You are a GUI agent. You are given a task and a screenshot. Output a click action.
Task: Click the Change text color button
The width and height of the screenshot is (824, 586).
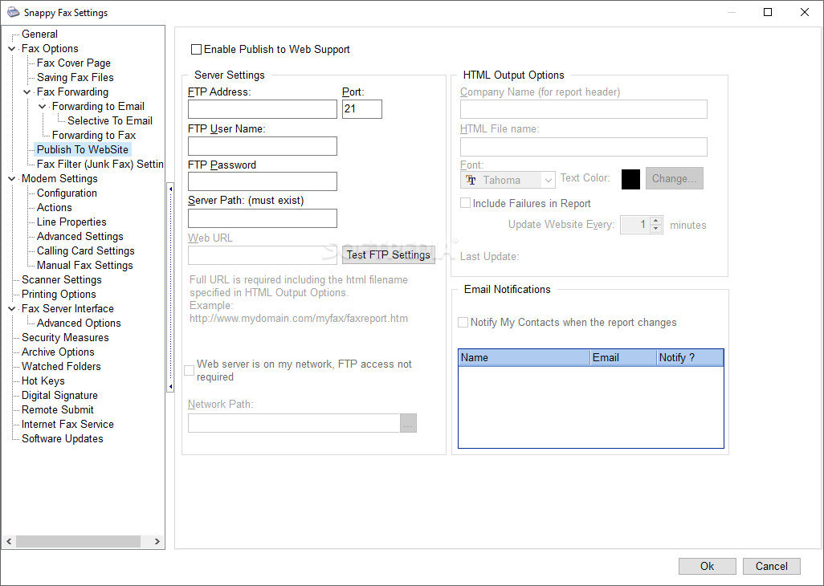(x=675, y=178)
